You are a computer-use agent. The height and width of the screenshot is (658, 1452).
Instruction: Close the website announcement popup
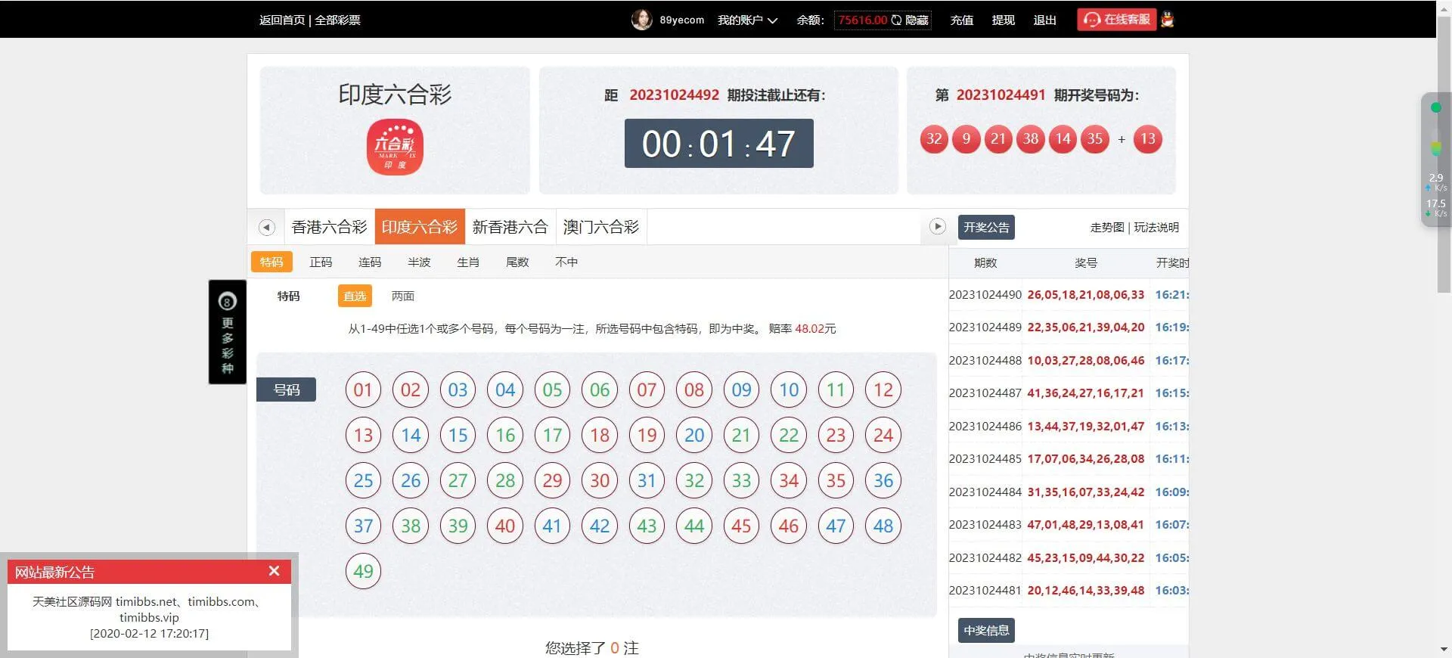coord(274,571)
